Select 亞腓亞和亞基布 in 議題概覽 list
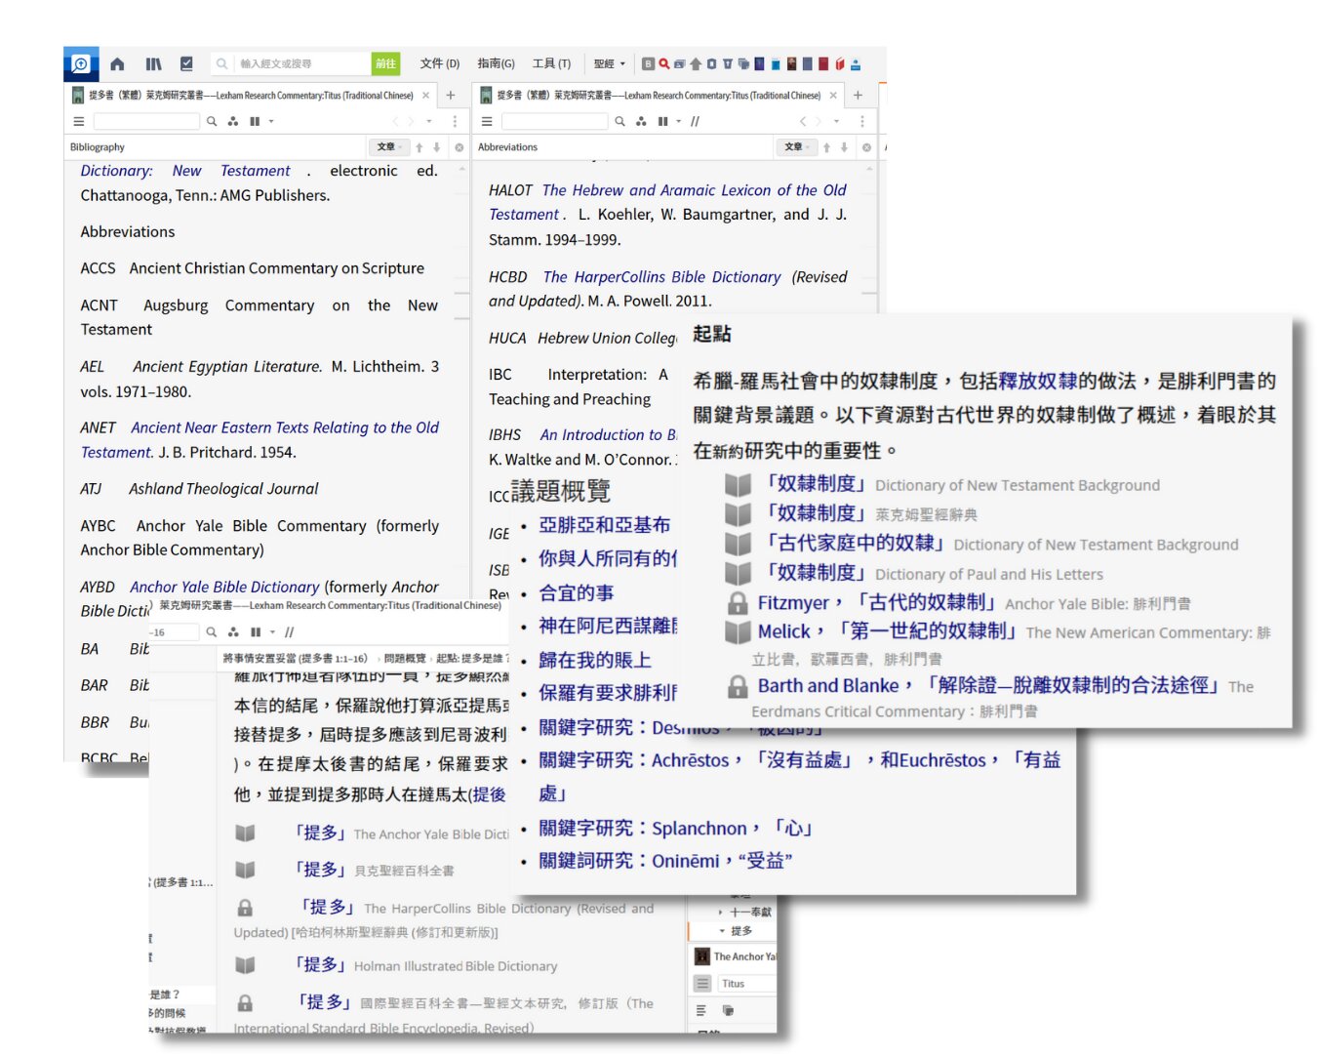The image size is (1319, 1056). [605, 525]
